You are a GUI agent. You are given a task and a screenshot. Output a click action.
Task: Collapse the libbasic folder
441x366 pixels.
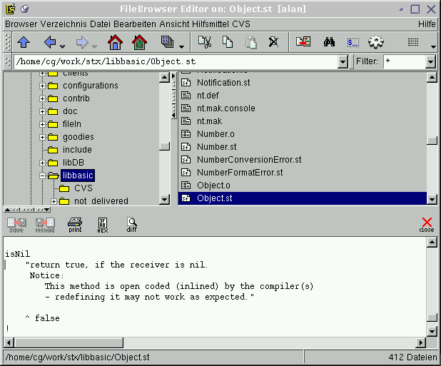[43, 176]
